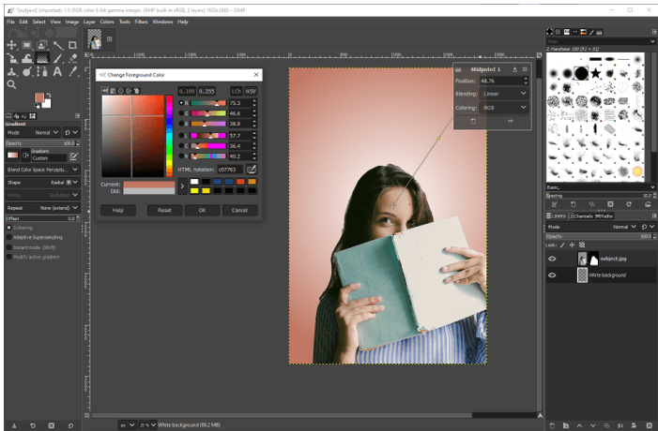Screen dimensions: 658x431
Task: Select the Eraser tool
Action: pos(72,58)
